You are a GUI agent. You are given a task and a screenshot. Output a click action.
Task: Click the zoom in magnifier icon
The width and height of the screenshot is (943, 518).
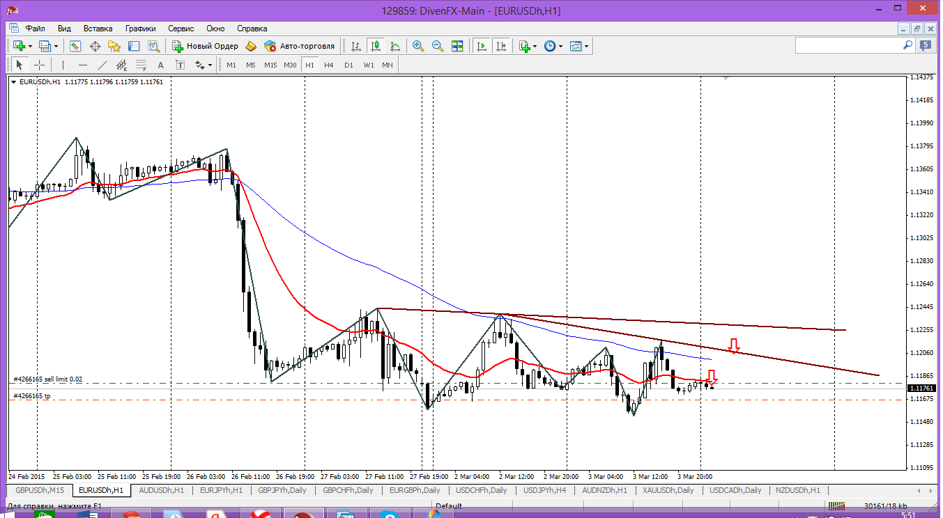tap(418, 46)
